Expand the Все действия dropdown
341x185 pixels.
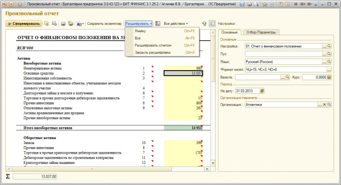click(x=176, y=24)
